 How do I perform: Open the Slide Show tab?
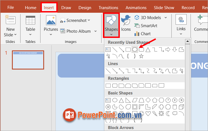[164, 8]
